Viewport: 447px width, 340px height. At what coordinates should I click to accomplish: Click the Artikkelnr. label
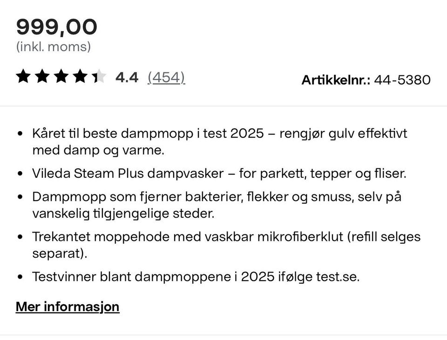tap(336, 80)
